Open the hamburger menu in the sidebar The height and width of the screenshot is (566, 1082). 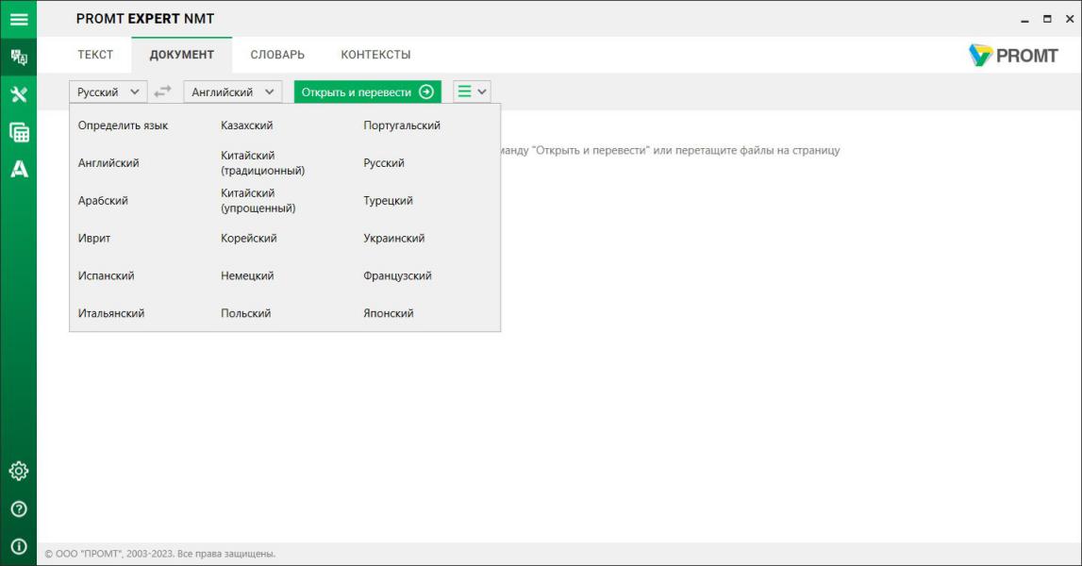pos(18,19)
